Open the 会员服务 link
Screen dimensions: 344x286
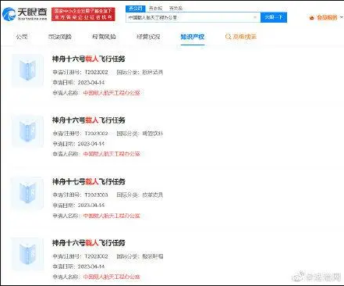click(x=327, y=18)
